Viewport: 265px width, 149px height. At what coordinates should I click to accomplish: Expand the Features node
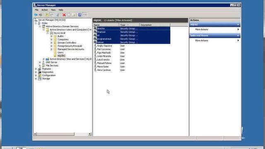tap(36, 69)
